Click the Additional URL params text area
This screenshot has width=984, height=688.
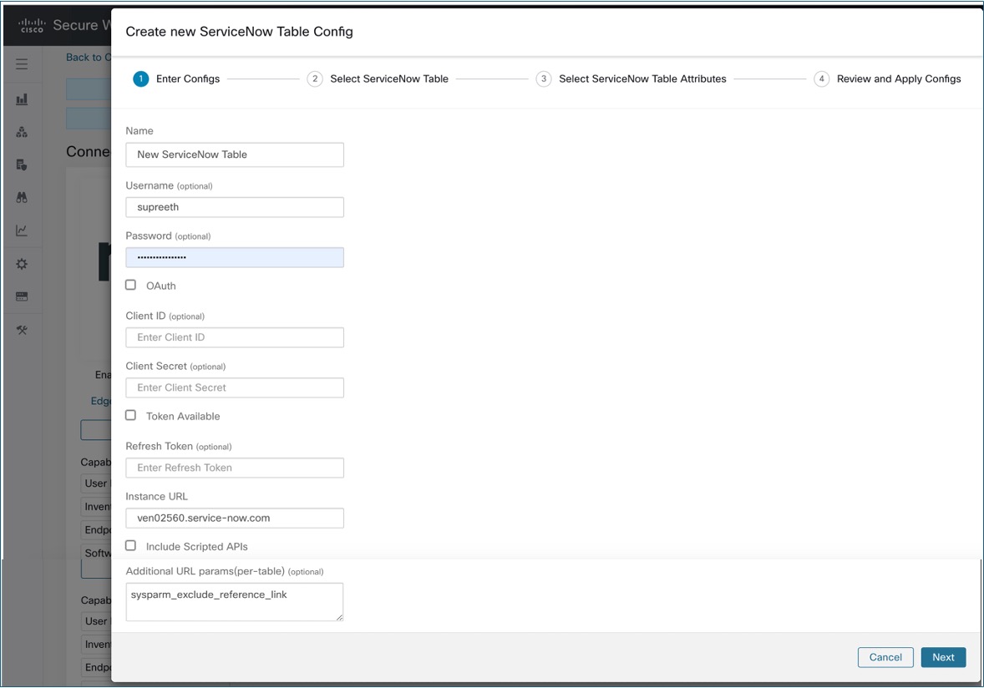(235, 602)
